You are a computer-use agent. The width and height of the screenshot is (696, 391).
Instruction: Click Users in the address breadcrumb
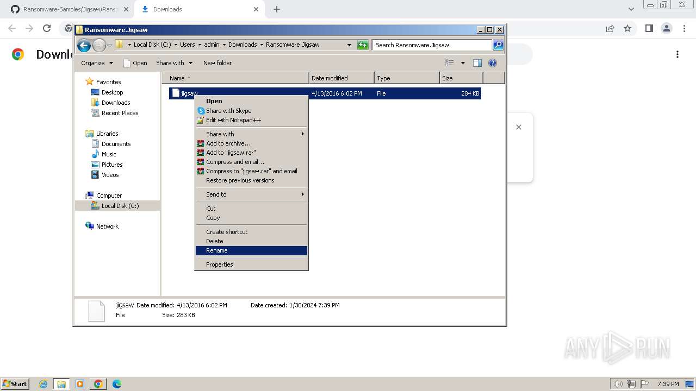click(188, 45)
